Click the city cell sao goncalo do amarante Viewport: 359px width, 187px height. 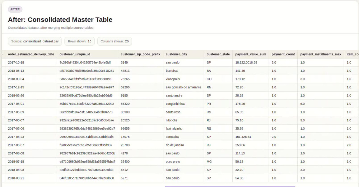183,87
